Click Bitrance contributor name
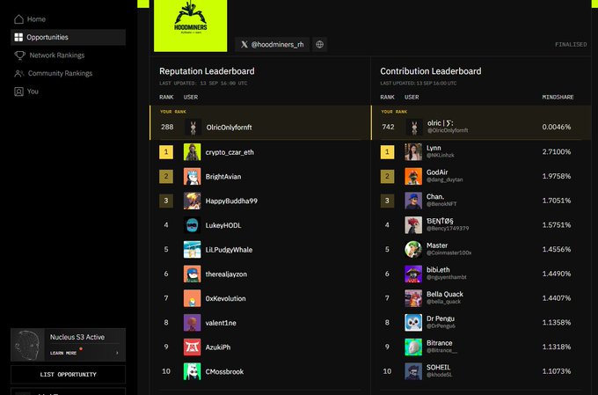This screenshot has height=395, width=598. 440,343
